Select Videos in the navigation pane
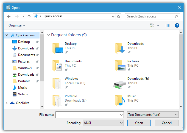The width and height of the screenshot is (187, 133). coord(23,94)
